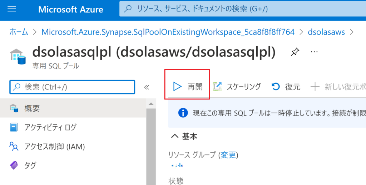Select 概要 overview in the sidebar
The height and width of the screenshot is (185, 366).
32,108
